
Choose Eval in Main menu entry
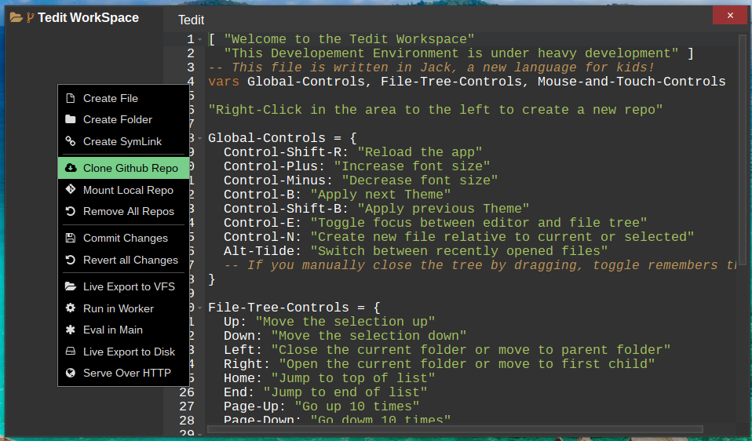[124, 330]
